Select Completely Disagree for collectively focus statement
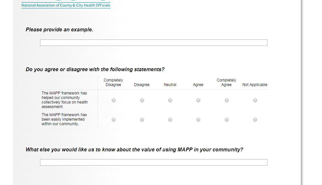322x185 pixels. tap(114, 100)
